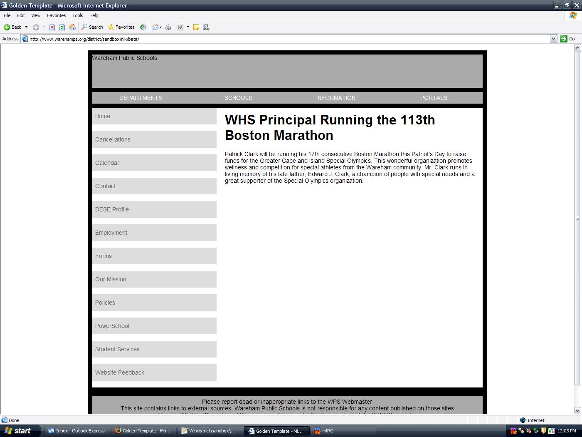
Task: Click the Go button beside the address bar
Action: click(568, 39)
